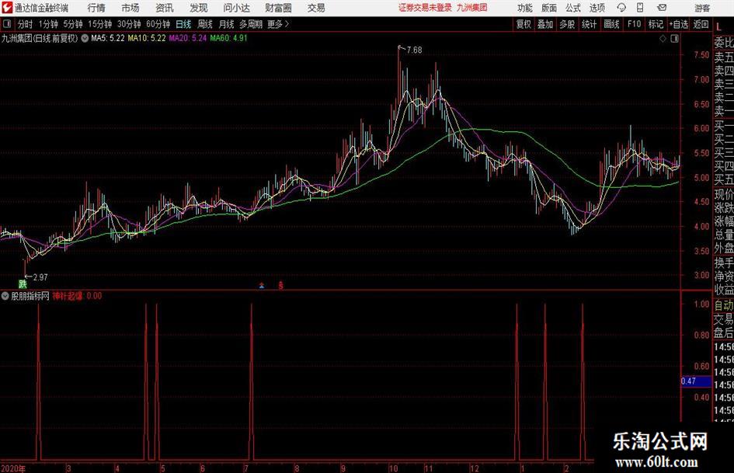Click the 复权 adjustment button
Screen dimensions: 734x473
tap(524, 24)
